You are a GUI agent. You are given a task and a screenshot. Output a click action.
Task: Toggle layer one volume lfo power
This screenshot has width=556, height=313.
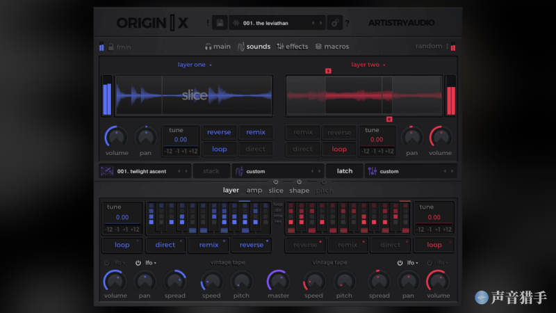tap(107, 263)
